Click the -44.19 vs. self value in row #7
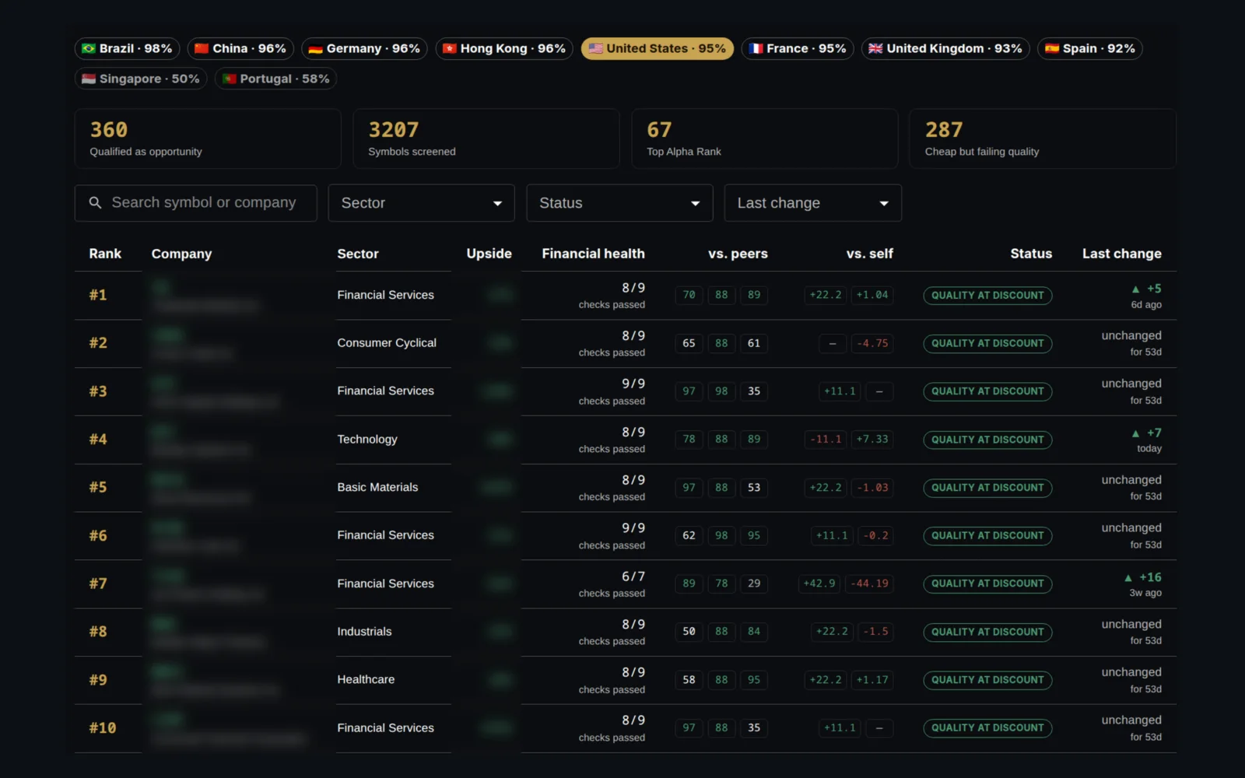 [870, 583]
